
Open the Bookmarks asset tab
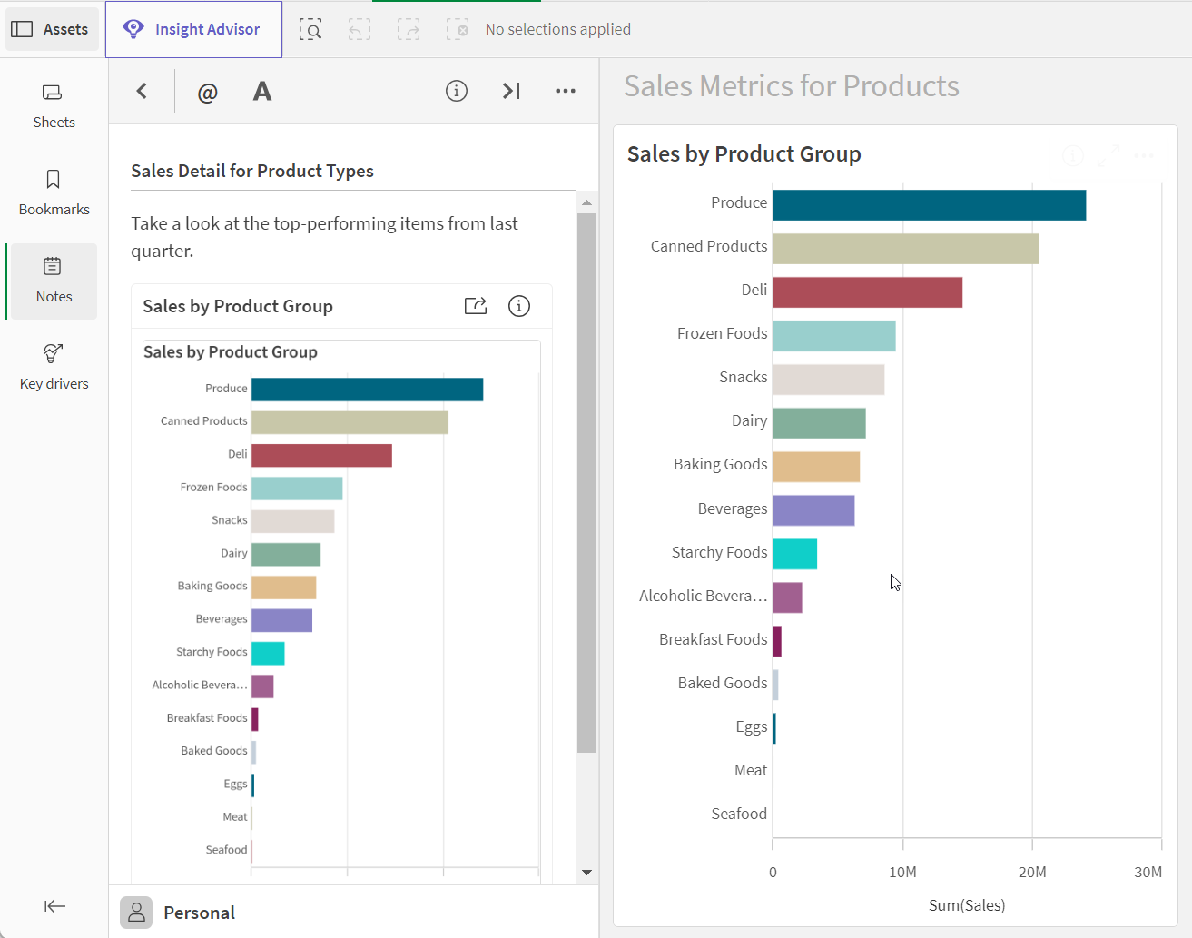(54, 193)
